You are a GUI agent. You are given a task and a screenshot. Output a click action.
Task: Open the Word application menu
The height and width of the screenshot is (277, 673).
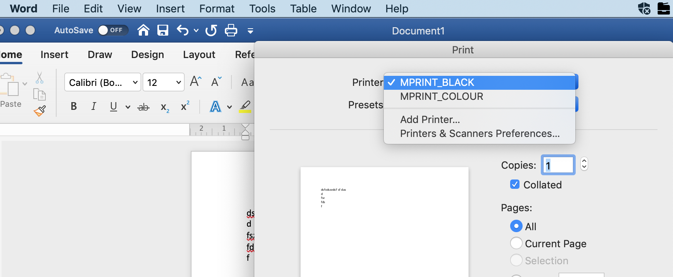pyautogui.click(x=24, y=9)
